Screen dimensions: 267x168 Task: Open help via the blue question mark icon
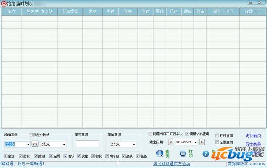tap(205, 154)
